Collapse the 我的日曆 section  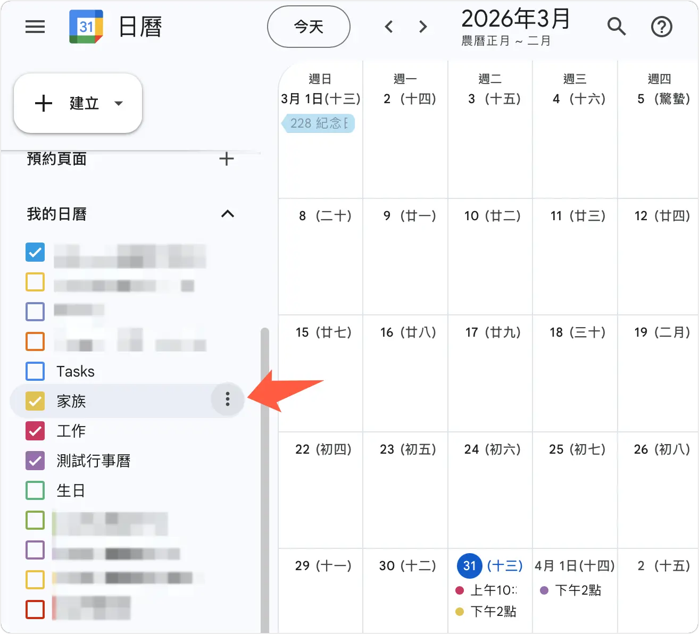[228, 214]
